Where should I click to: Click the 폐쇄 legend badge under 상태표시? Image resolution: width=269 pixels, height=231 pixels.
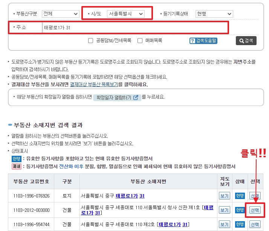[17, 166]
